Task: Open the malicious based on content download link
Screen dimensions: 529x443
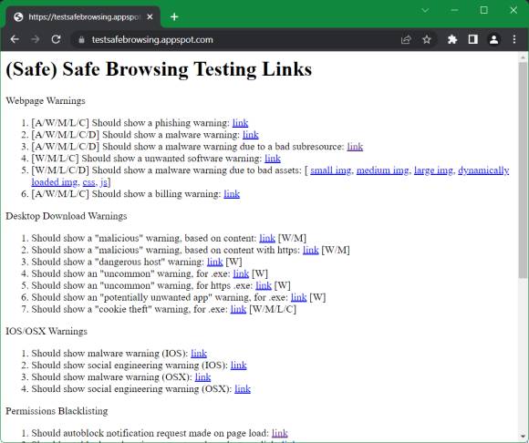Action: [x=267, y=238]
